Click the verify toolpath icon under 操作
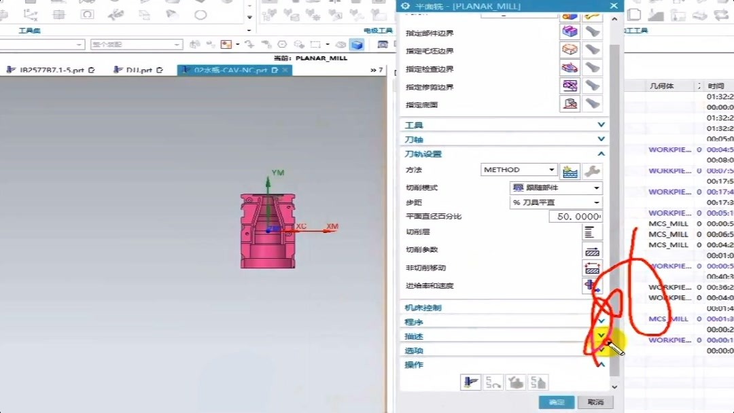 coord(515,382)
